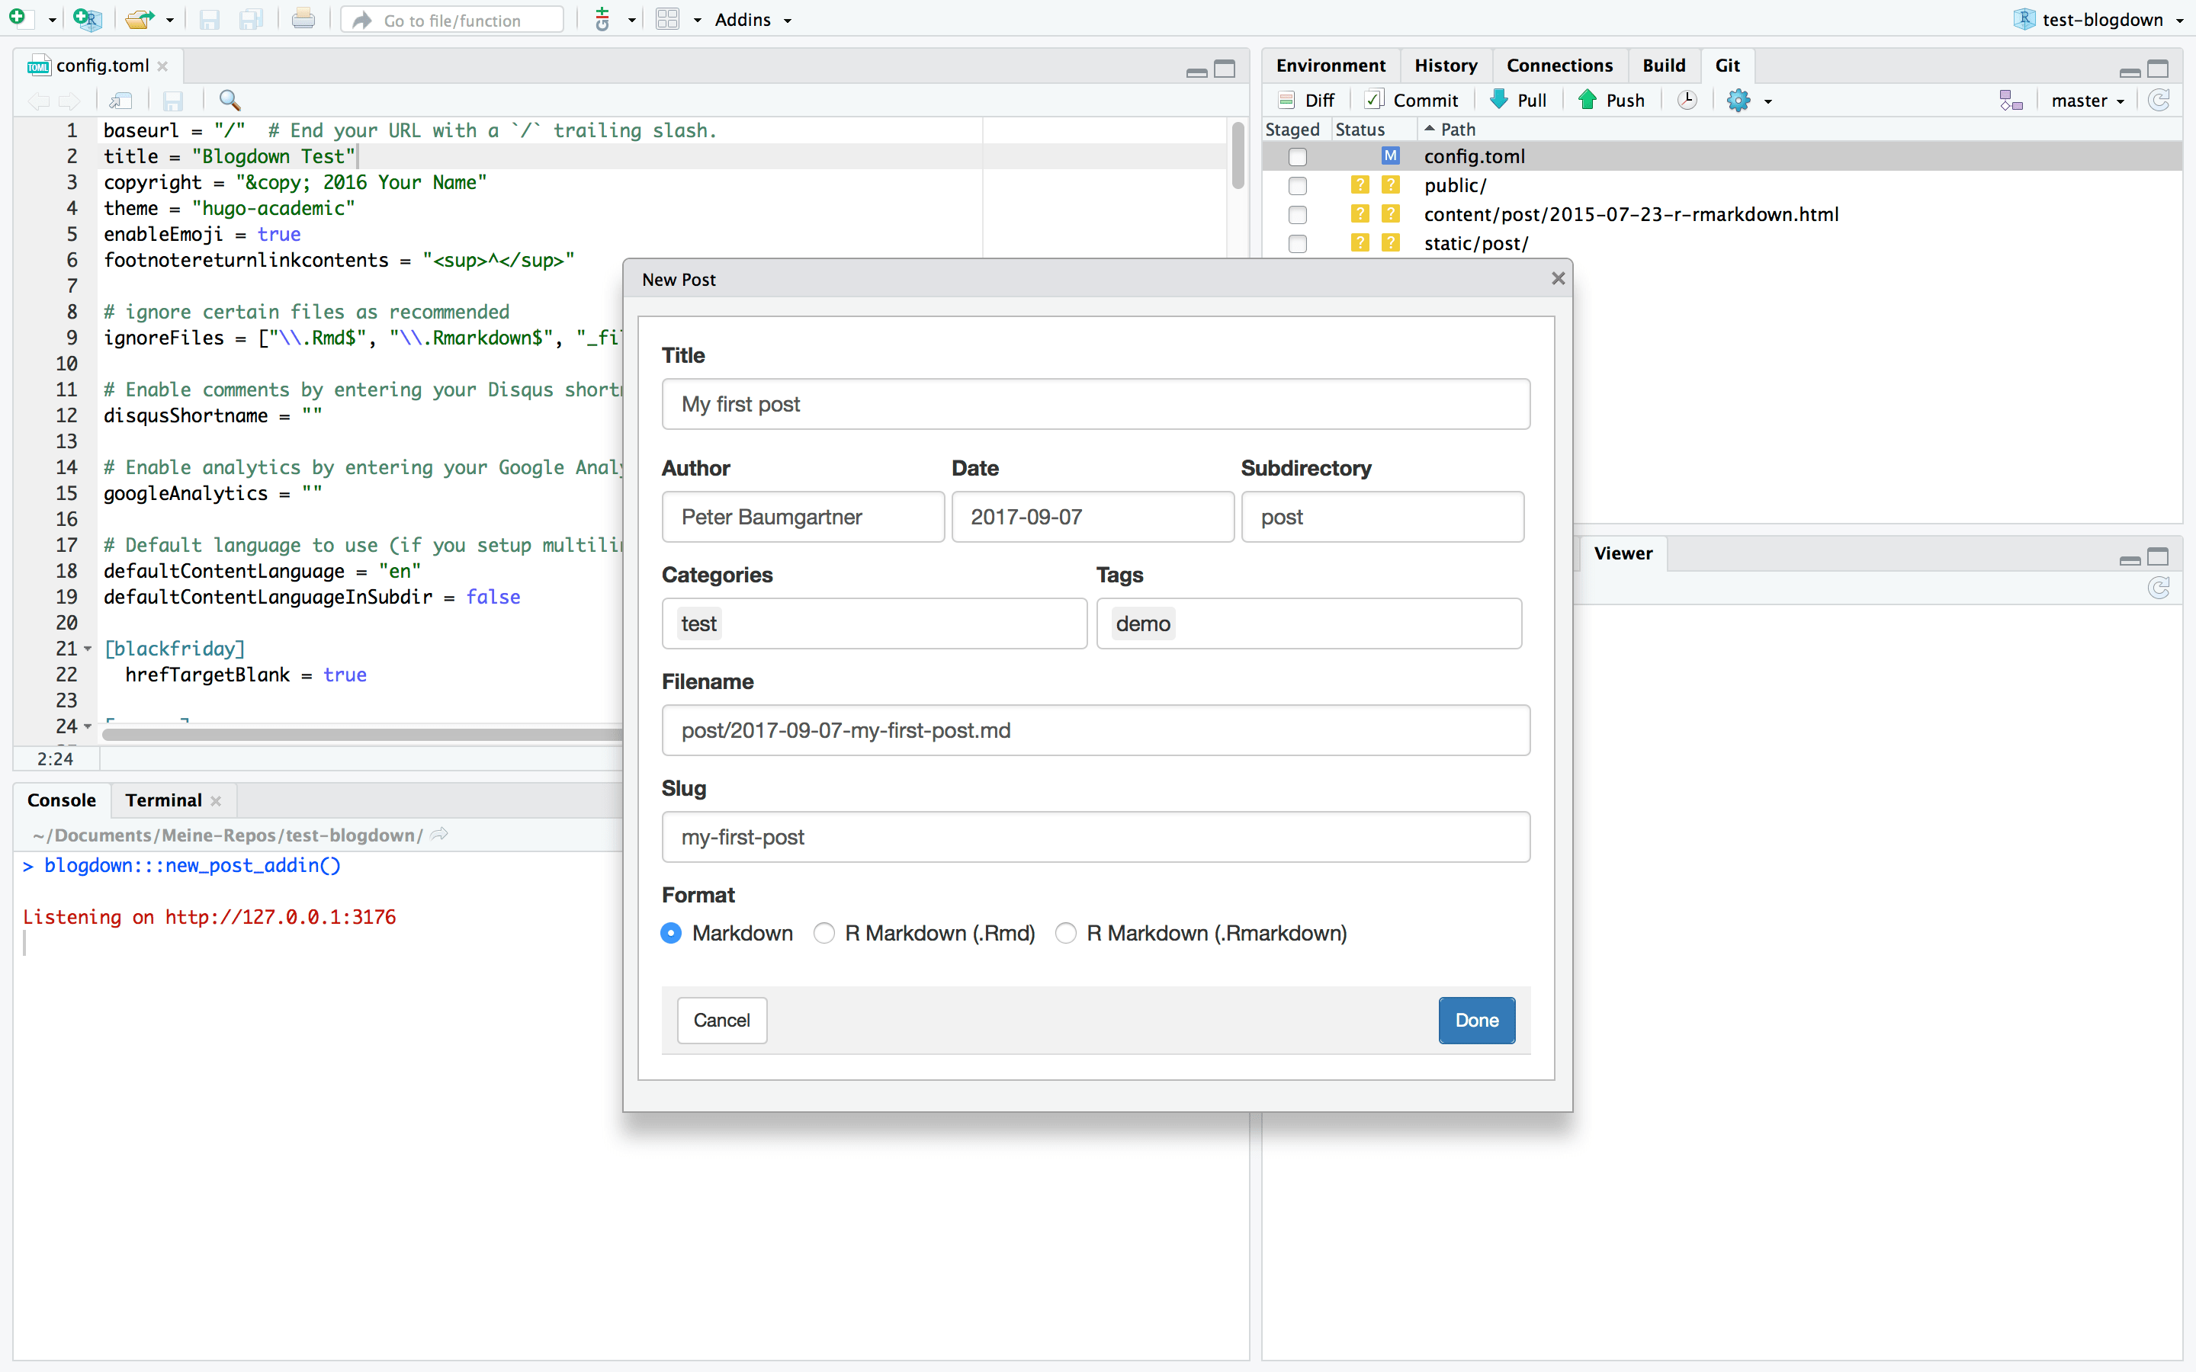Open the Addins dropdown menu

pyautogui.click(x=753, y=19)
